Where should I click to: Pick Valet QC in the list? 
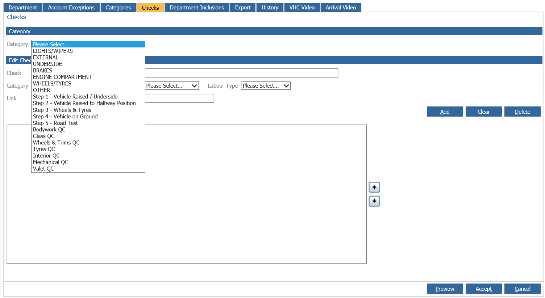click(x=88, y=168)
